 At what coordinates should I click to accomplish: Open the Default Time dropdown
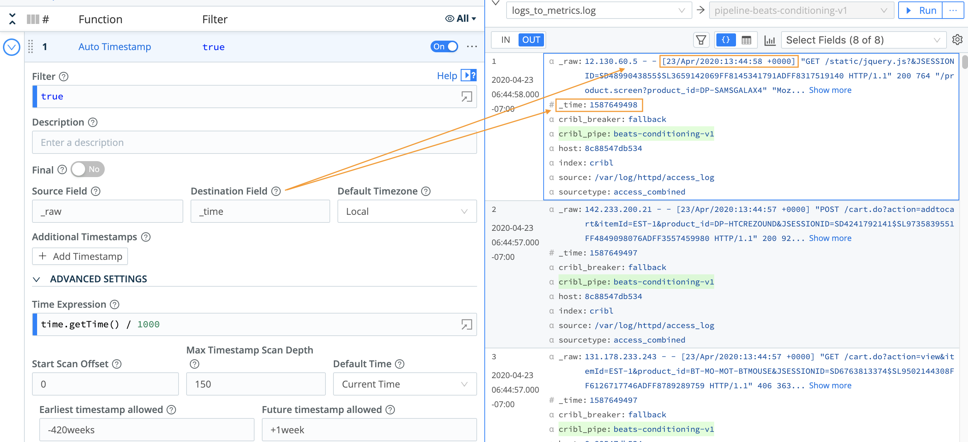pyautogui.click(x=404, y=384)
